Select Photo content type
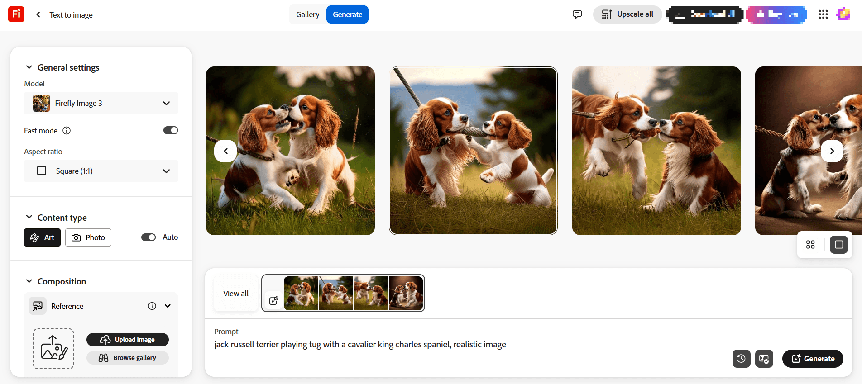Screen dimensions: 862x384 coord(88,237)
